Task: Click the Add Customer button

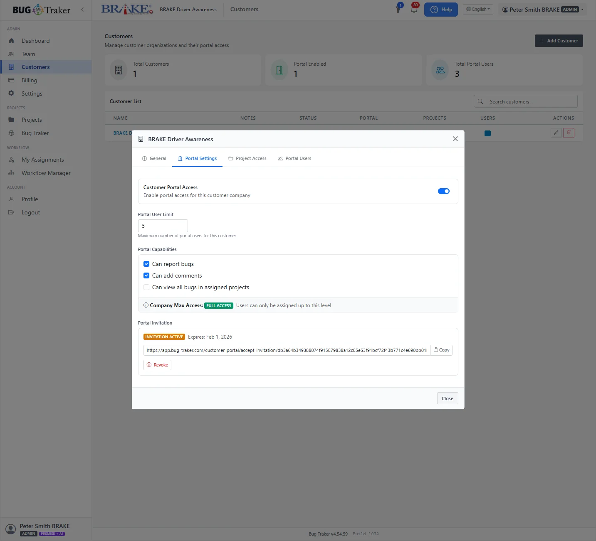Action: (x=559, y=41)
